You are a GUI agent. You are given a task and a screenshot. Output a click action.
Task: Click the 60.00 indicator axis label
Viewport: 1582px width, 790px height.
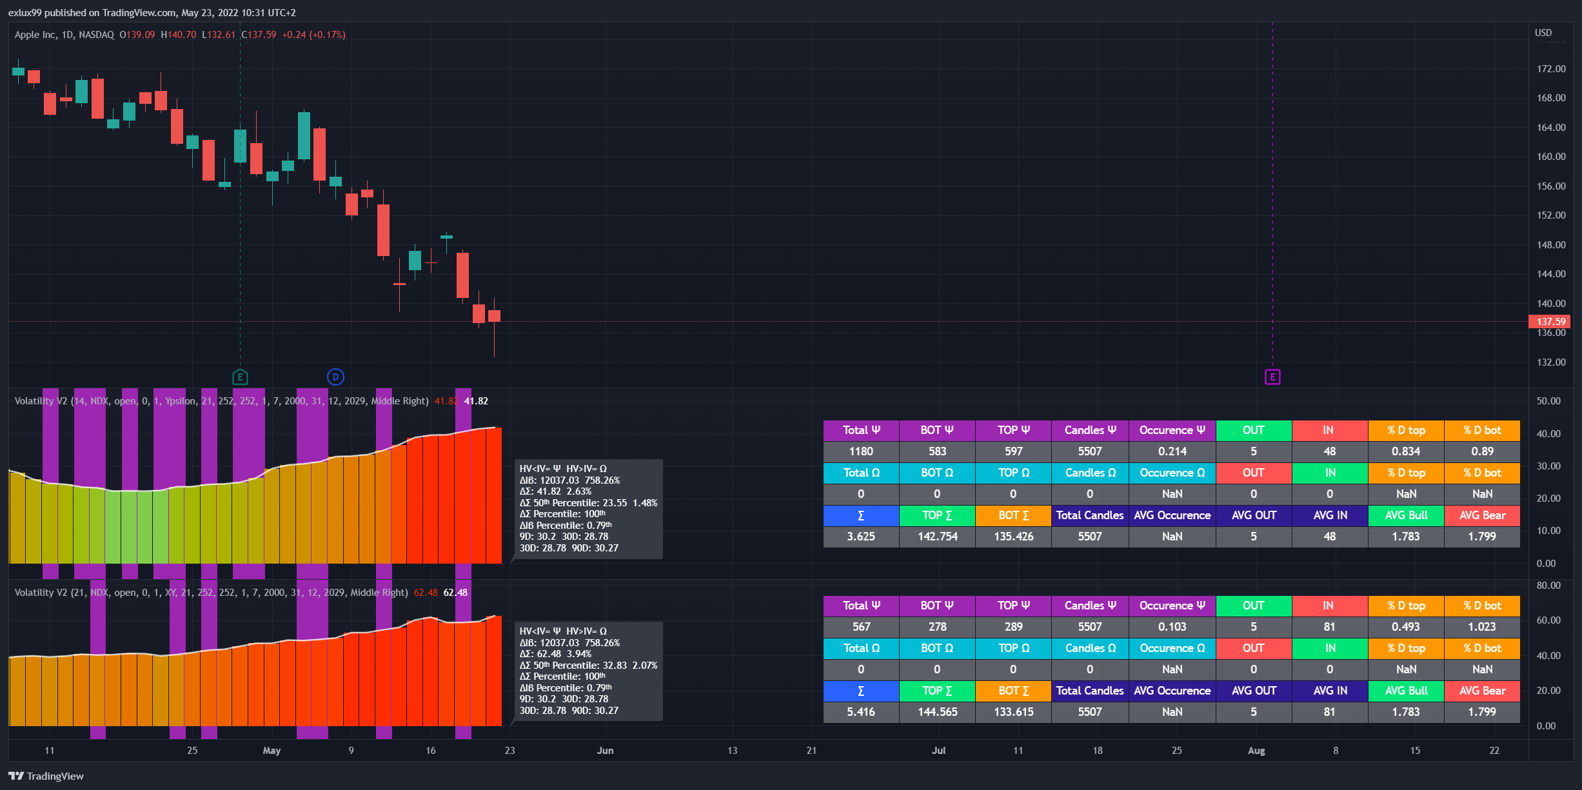(1548, 620)
